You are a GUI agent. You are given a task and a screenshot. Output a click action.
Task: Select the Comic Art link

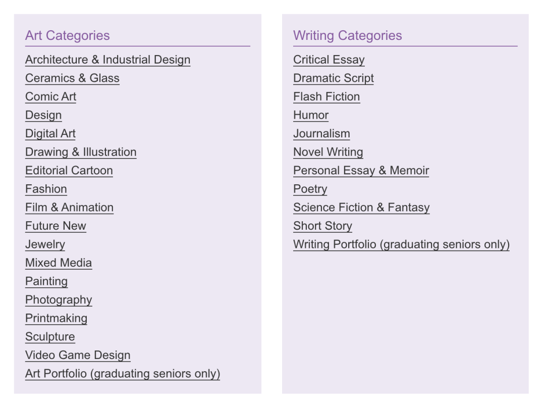[x=51, y=97]
